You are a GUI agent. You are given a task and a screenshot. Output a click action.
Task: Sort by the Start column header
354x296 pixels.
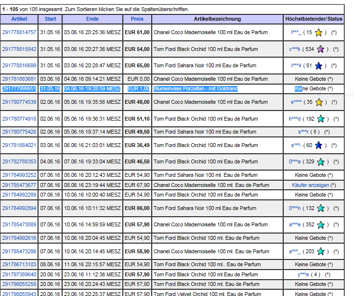51,19
